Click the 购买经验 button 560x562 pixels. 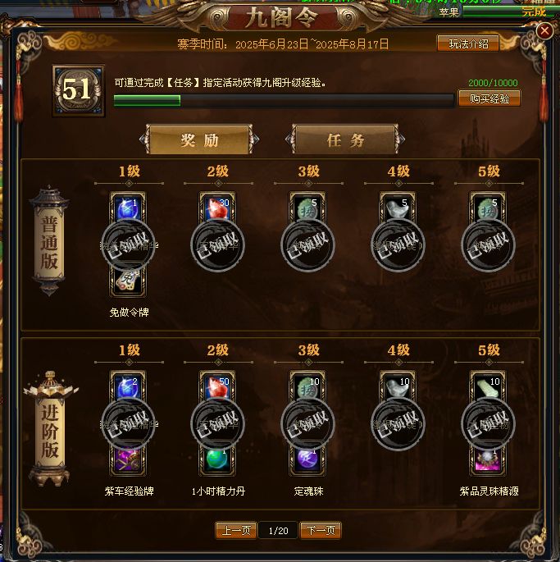click(x=489, y=98)
